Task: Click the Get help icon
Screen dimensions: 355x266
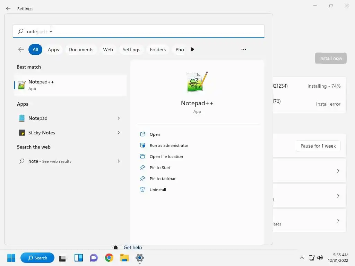Action: pos(115,247)
